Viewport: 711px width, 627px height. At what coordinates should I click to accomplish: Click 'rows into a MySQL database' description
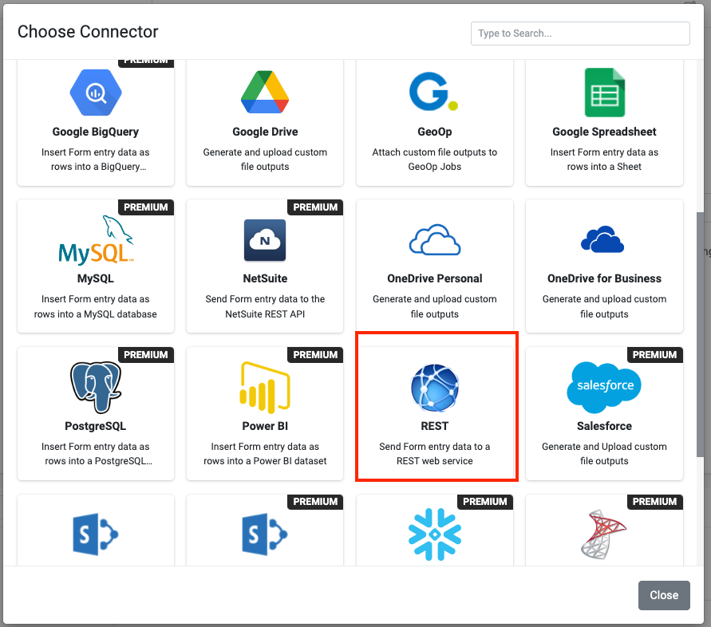[x=95, y=313]
